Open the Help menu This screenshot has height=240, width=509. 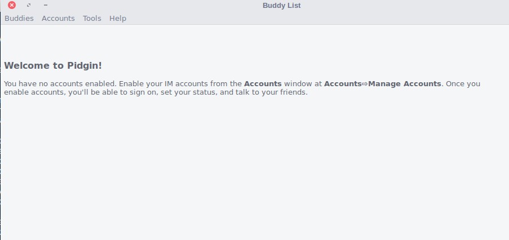118,19
